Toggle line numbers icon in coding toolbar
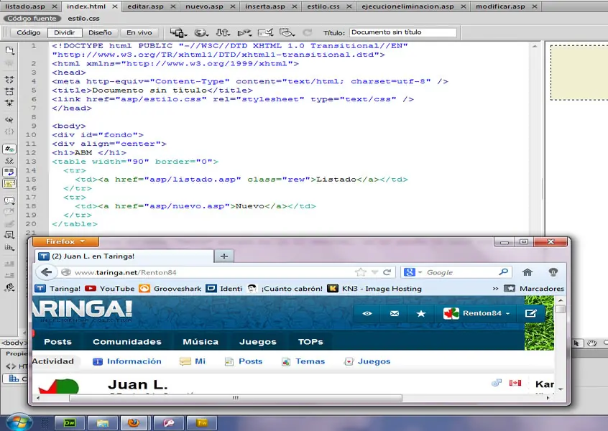Viewport: 608px width, 431px height. point(9,149)
